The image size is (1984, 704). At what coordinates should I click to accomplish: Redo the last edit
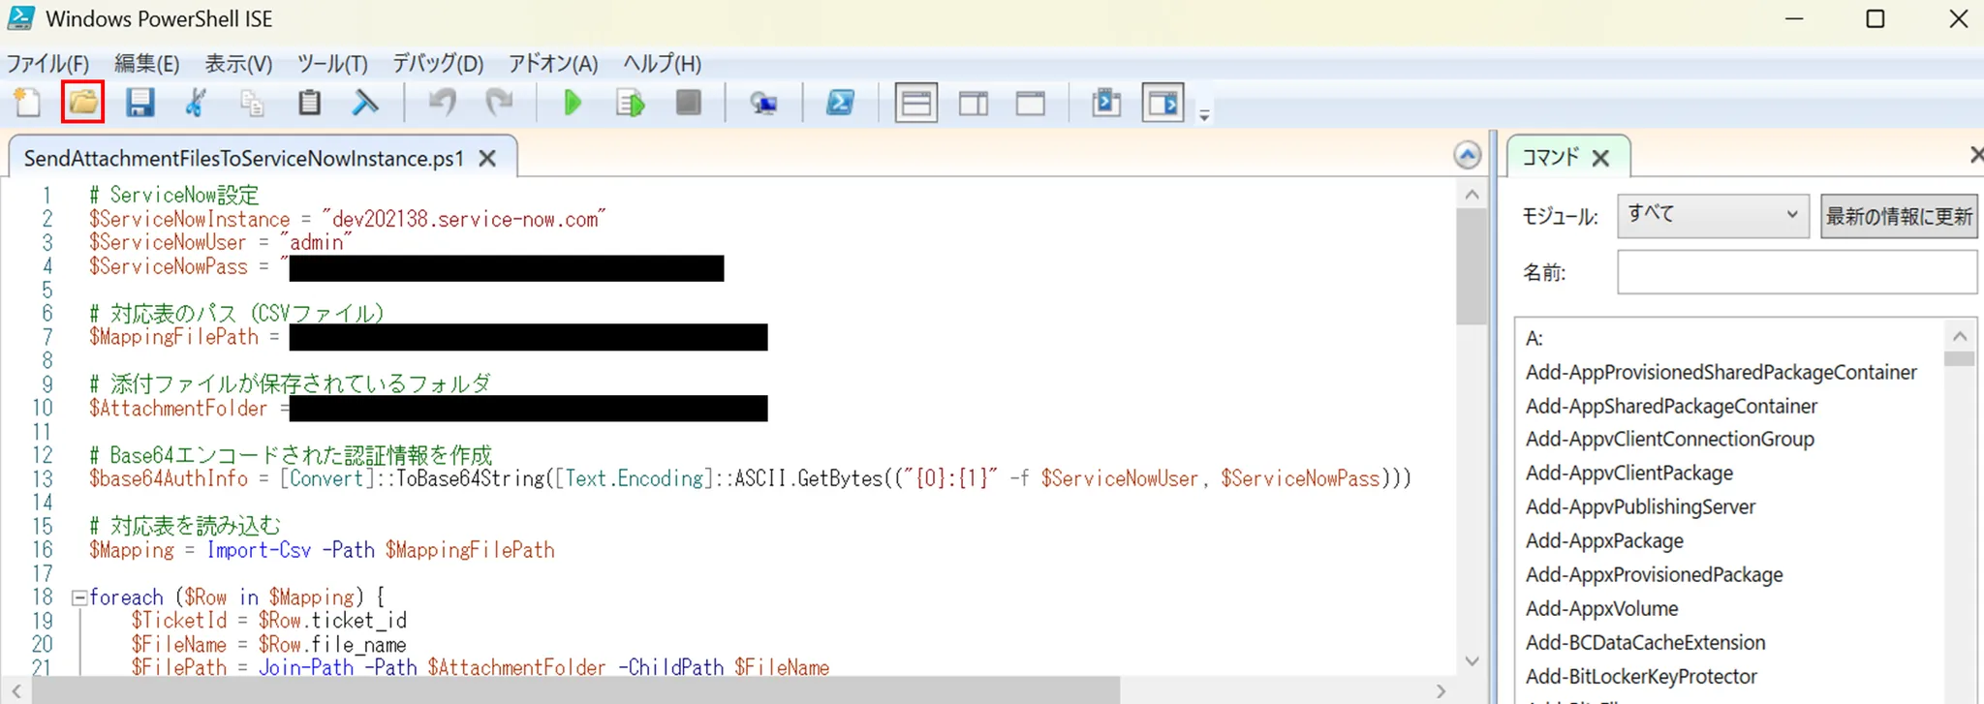(x=499, y=102)
